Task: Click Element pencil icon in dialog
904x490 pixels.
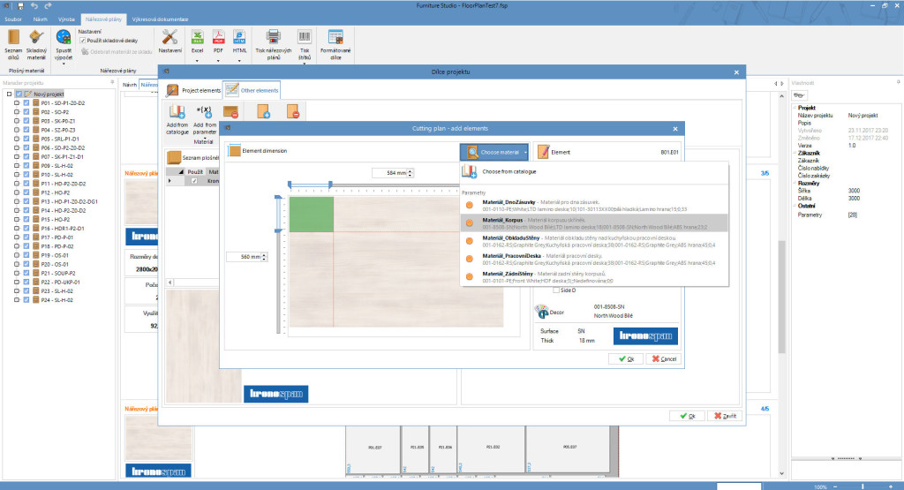Action: tap(543, 152)
